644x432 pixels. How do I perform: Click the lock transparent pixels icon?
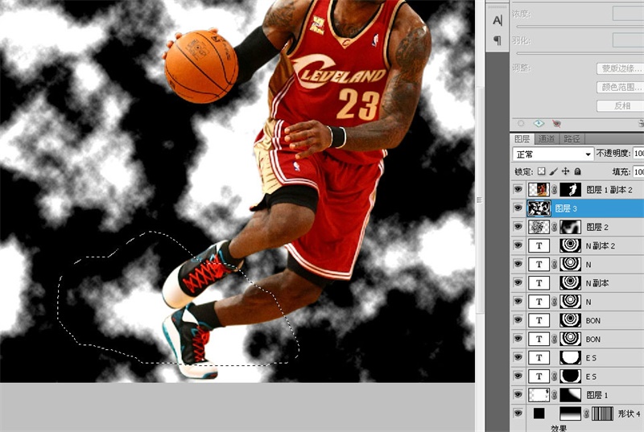[542, 171]
